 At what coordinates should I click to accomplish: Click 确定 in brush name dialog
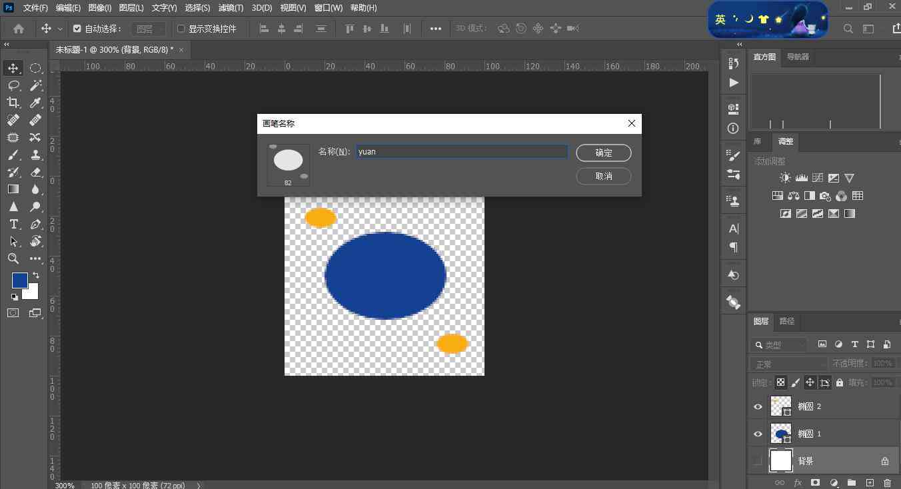coord(604,153)
